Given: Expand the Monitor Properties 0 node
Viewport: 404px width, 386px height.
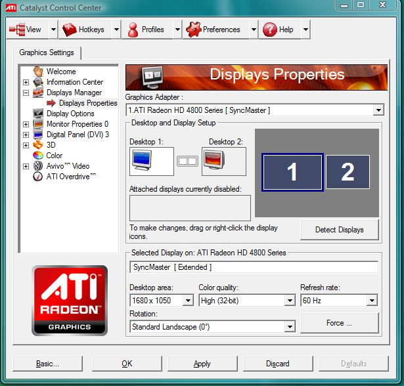Looking at the screenshot, I should click(x=26, y=124).
